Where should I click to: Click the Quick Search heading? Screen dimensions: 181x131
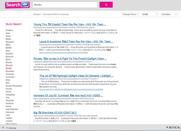pyautogui.click(x=14, y=24)
